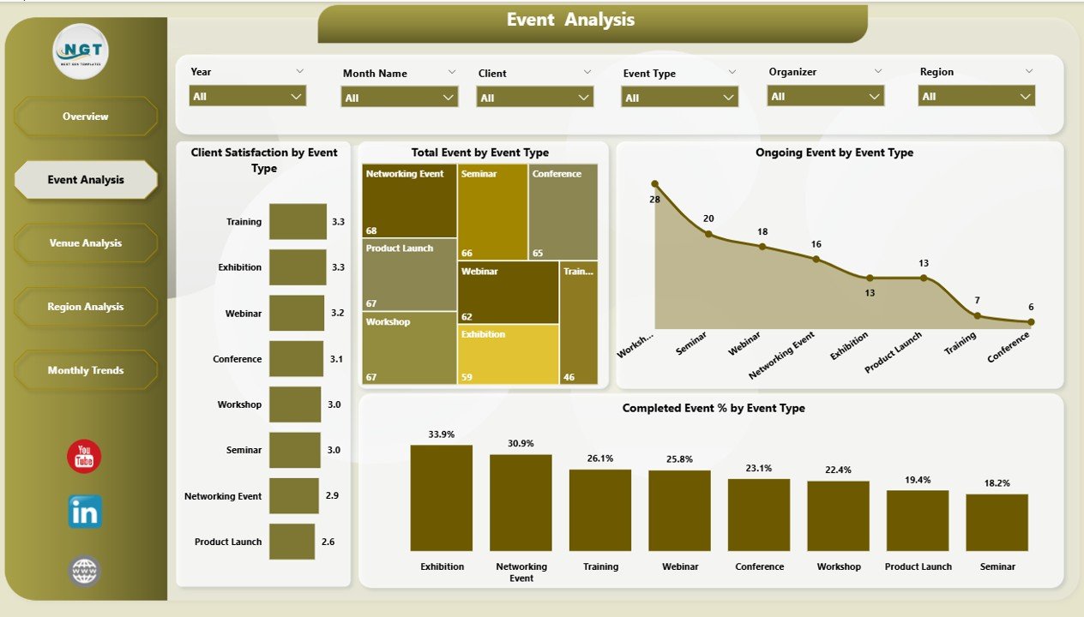Image resolution: width=1084 pixels, height=617 pixels.
Task: Open the Region Analysis page
Action: 85,306
